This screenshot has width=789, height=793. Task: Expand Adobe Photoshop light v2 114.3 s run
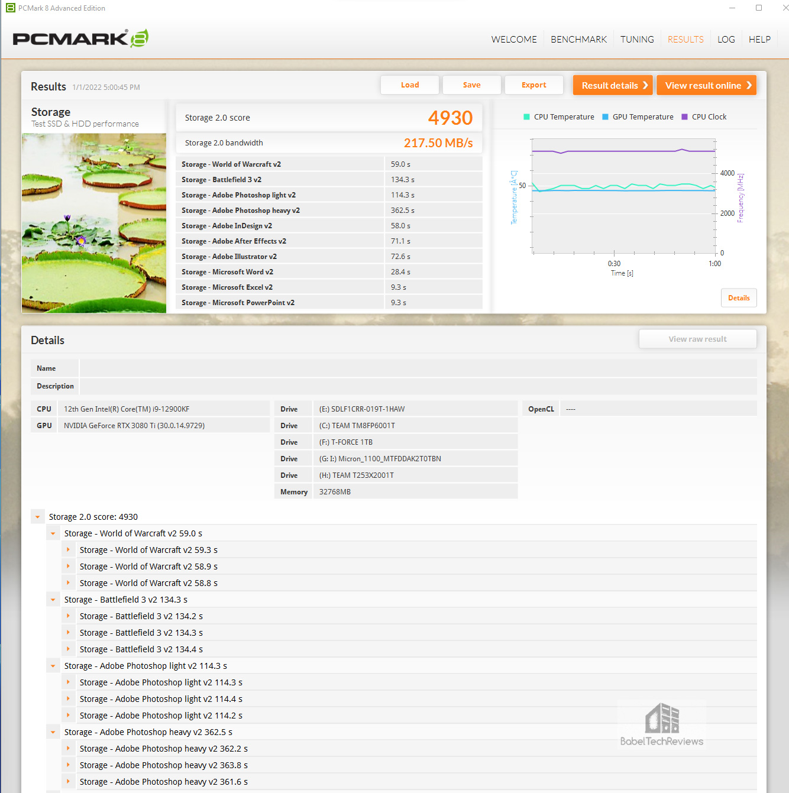click(x=69, y=682)
